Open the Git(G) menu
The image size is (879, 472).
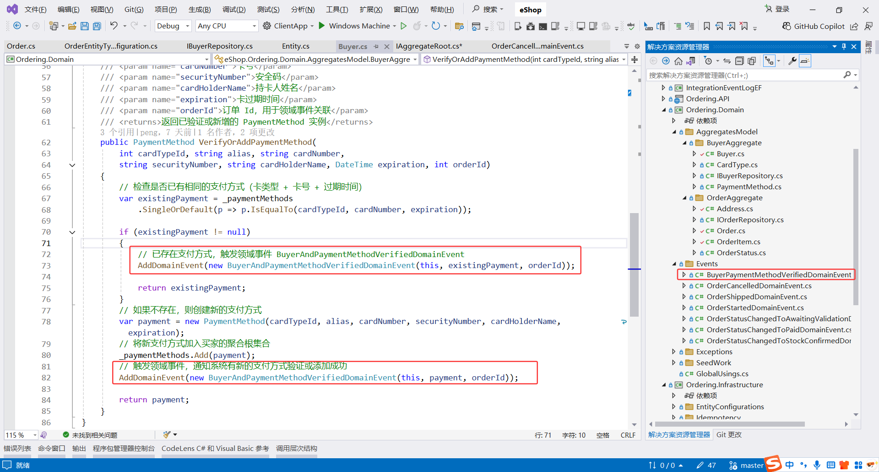click(x=134, y=10)
